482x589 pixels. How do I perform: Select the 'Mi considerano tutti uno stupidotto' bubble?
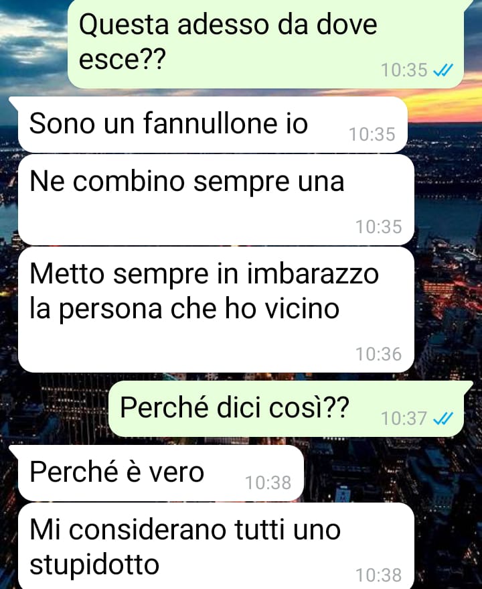tap(216, 546)
